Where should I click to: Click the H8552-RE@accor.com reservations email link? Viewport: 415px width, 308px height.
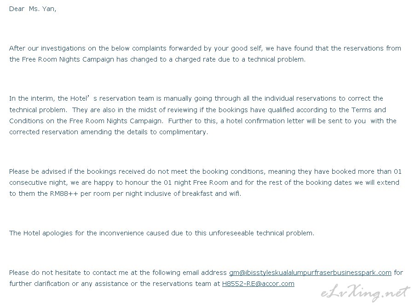tap(258, 284)
